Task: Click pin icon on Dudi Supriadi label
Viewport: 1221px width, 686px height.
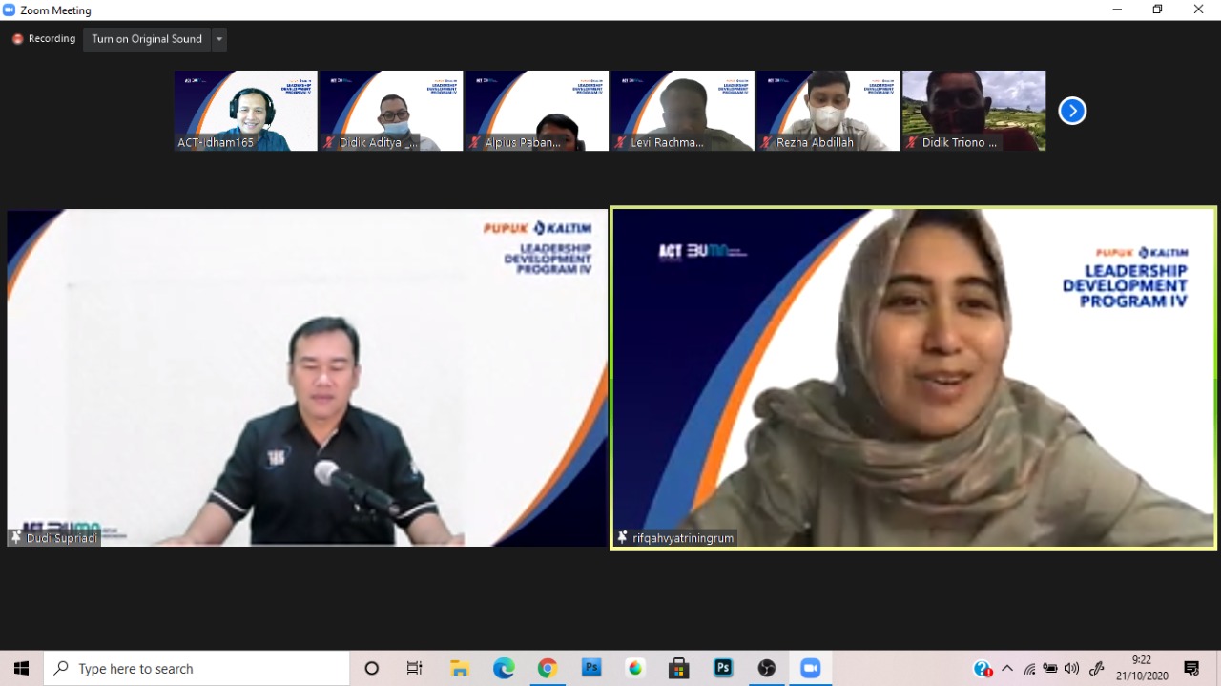Action: [16, 538]
